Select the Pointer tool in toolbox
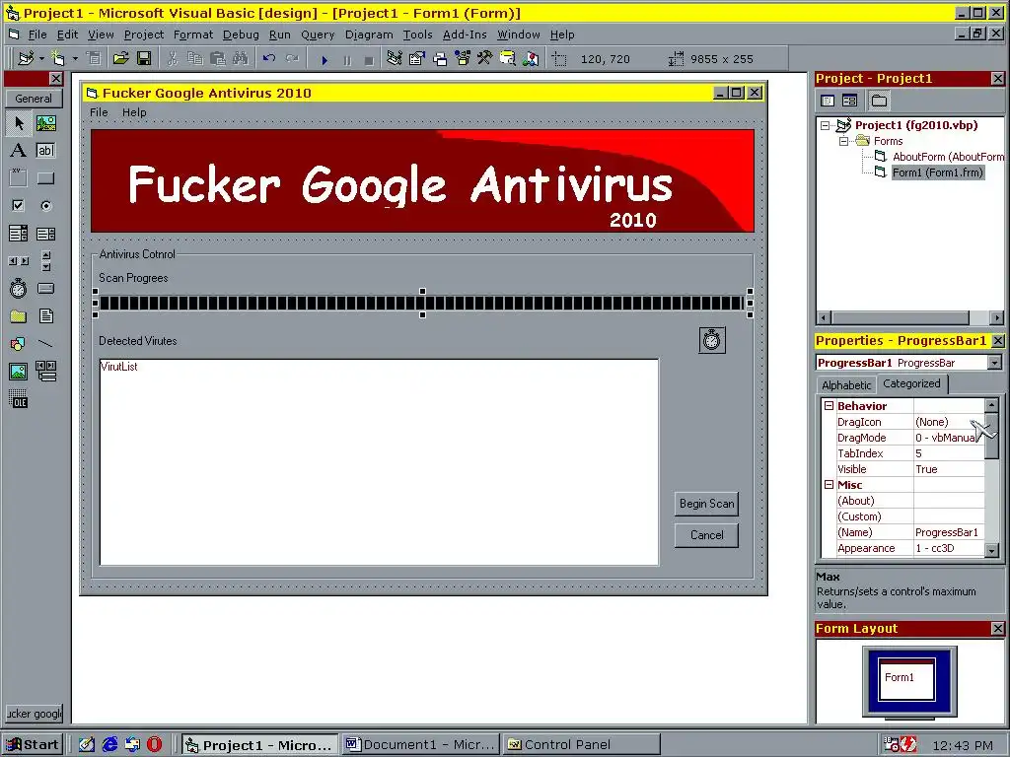Viewport: 1010px width, 757px height. [19, 123]
